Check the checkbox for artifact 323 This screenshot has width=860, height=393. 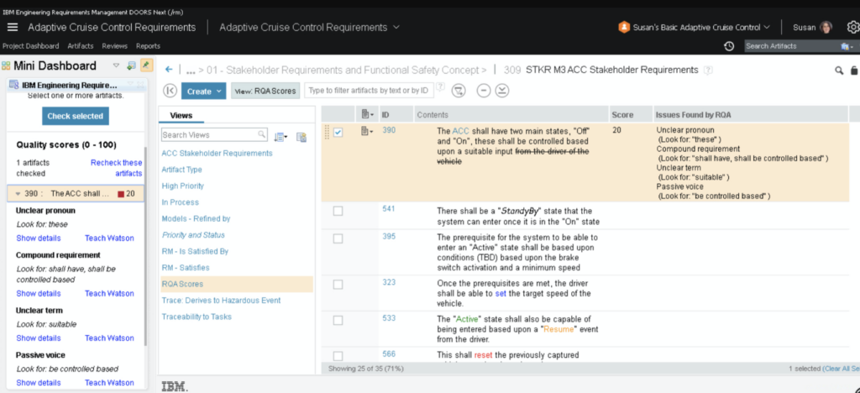[338, 285]
